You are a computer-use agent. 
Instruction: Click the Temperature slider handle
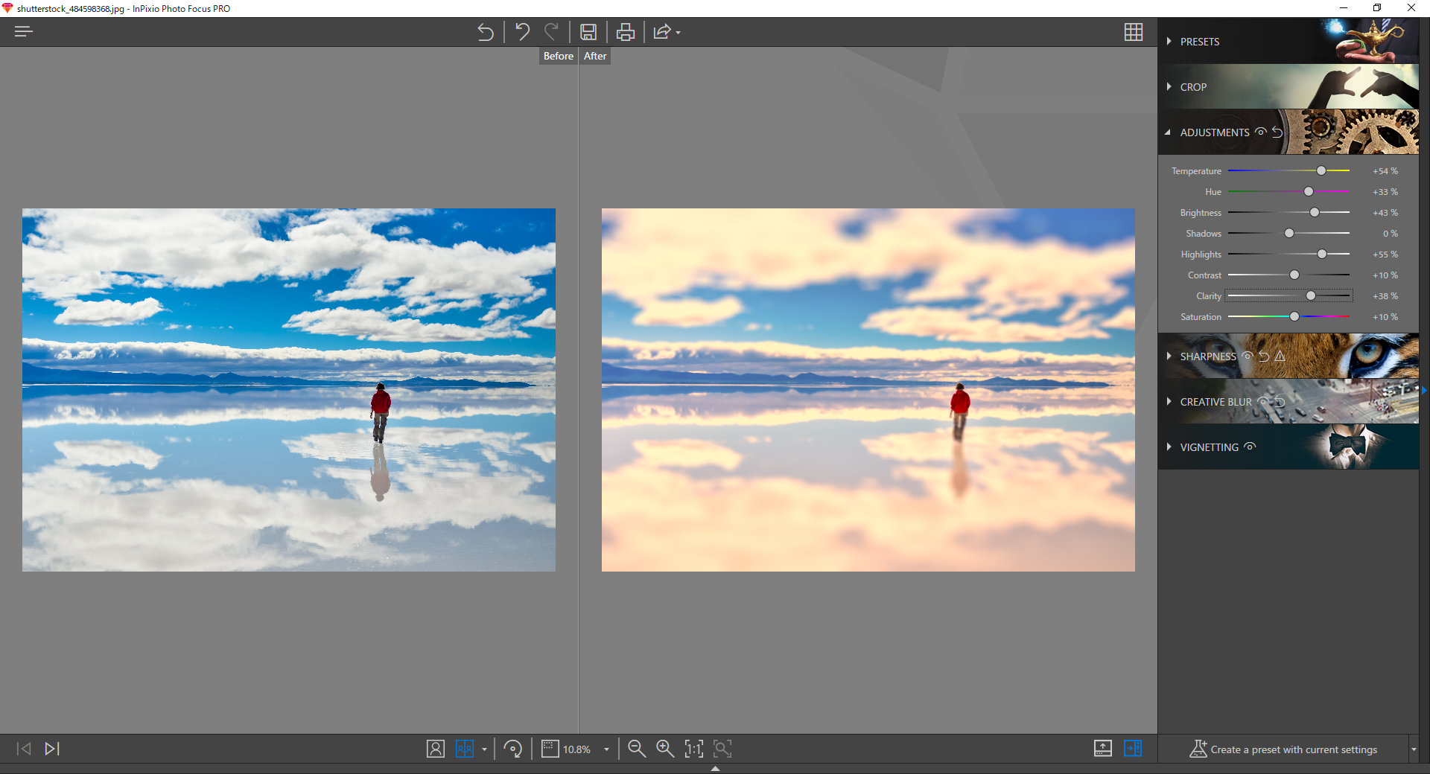tap(1321, 170)
